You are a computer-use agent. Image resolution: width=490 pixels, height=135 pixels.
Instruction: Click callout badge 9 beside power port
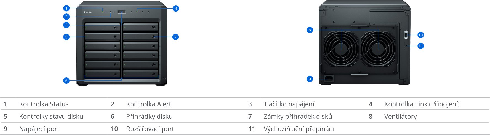310,79
